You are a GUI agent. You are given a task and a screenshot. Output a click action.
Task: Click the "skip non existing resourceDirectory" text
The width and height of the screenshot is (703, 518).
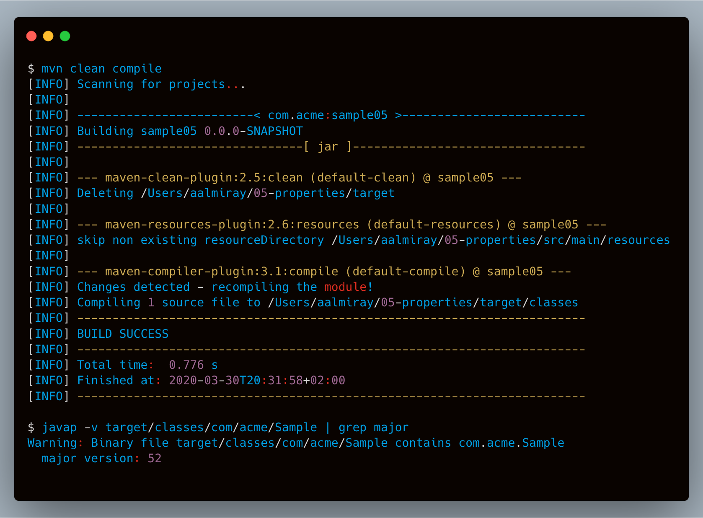pos(200,240)
